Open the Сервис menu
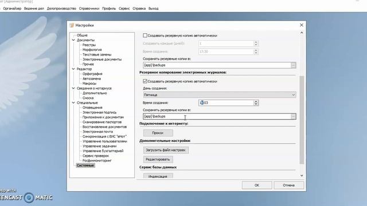 pos(124,9)
